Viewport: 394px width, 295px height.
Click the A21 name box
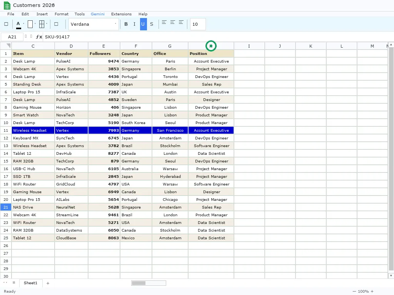12,37
